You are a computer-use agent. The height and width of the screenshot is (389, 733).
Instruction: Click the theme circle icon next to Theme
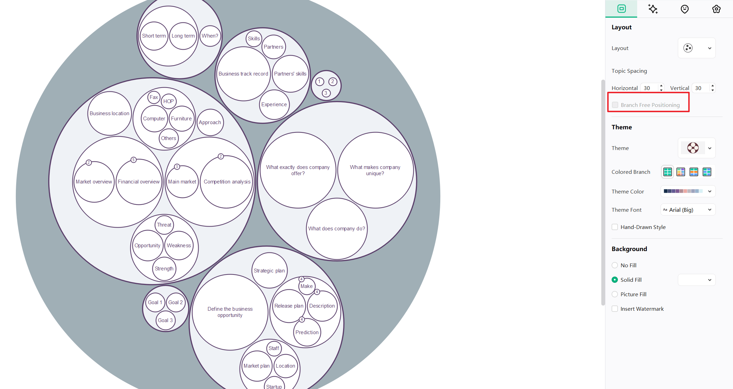(693, 148)
